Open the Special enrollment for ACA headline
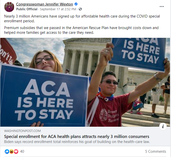Image resolution: width=171 pixels, height=157 pixels. 76,136
